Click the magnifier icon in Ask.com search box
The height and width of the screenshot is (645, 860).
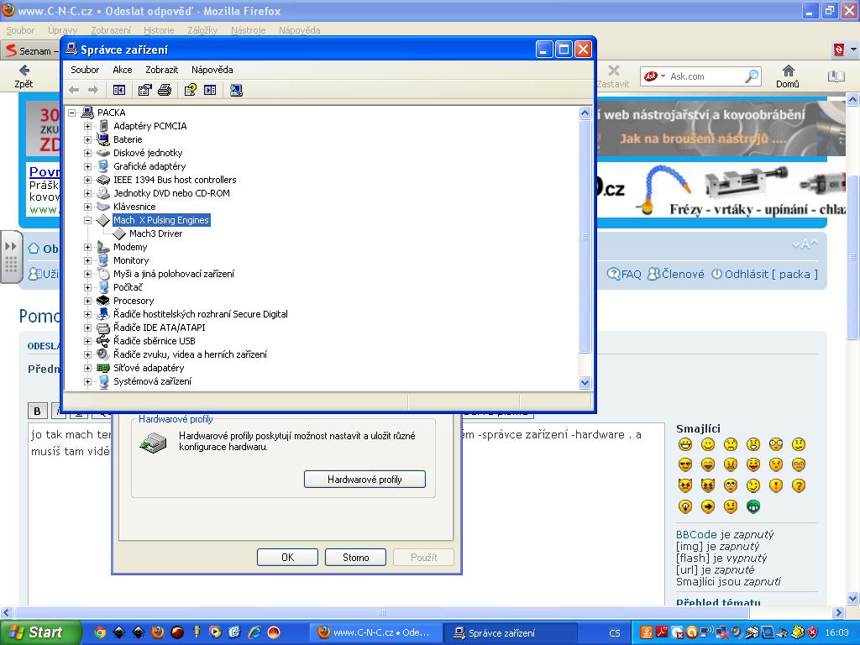pyautogui.click(x=751, y=76)
